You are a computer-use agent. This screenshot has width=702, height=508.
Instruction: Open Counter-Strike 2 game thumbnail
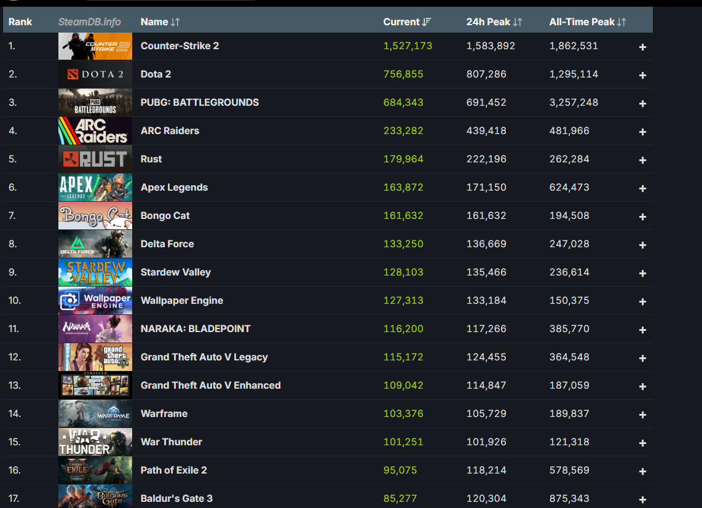tap(95, 46)
